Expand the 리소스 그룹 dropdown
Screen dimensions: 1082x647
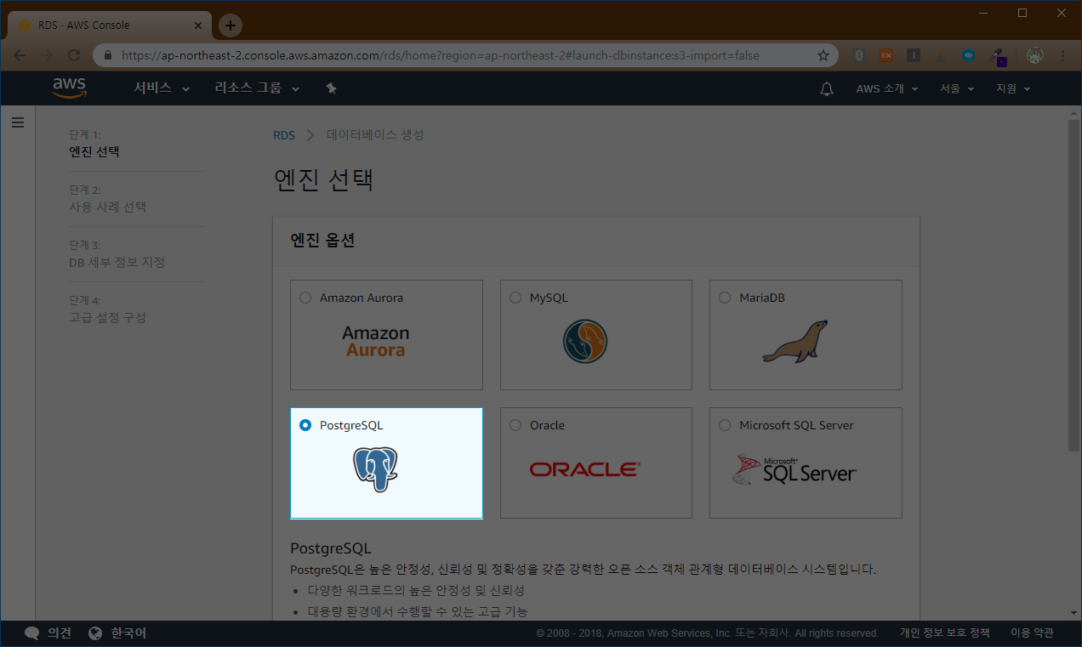pyautogui.click(x=257, y=88)
